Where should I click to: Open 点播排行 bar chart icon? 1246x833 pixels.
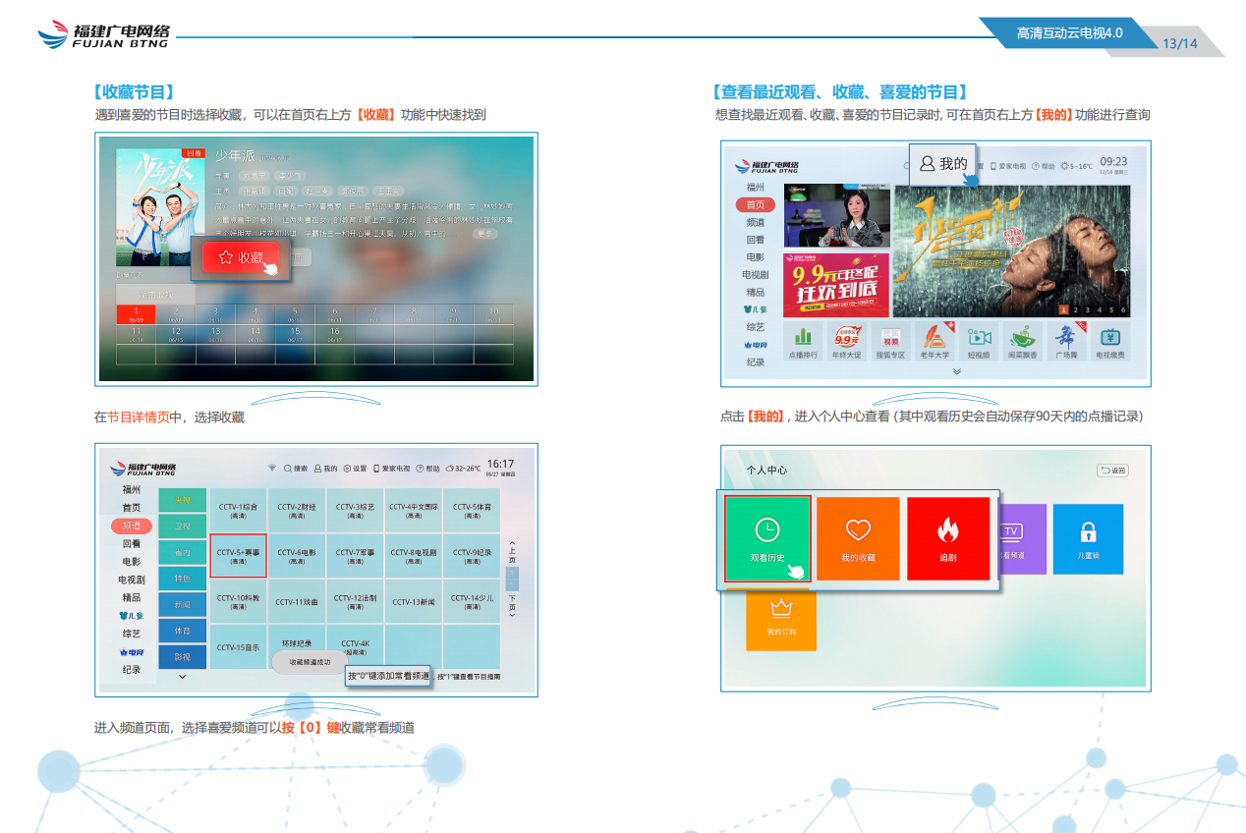pyautogui.click(x=803, y=341)
